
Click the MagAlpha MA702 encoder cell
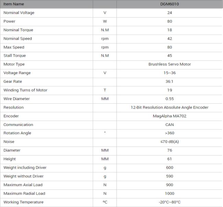169,116
